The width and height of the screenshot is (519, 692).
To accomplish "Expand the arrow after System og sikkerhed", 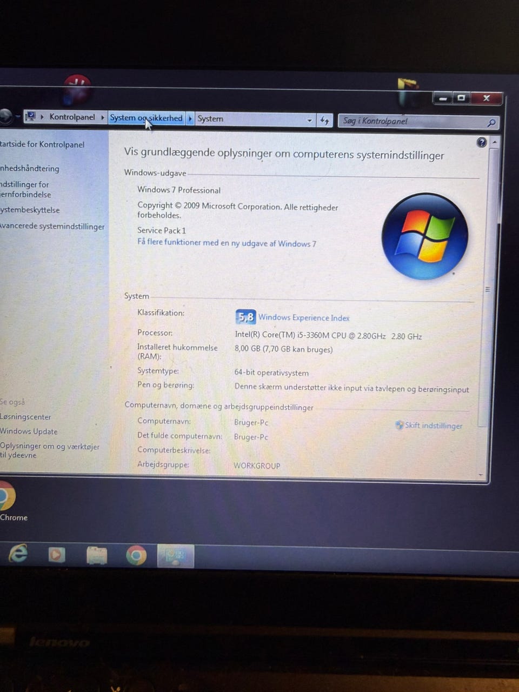I will [x=190, y=118].
